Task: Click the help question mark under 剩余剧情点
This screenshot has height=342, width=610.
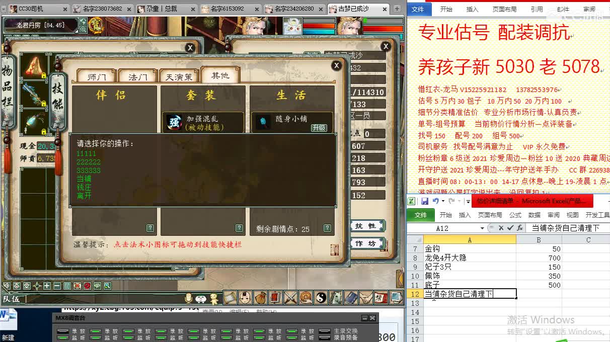Action: tap(328, 228)
